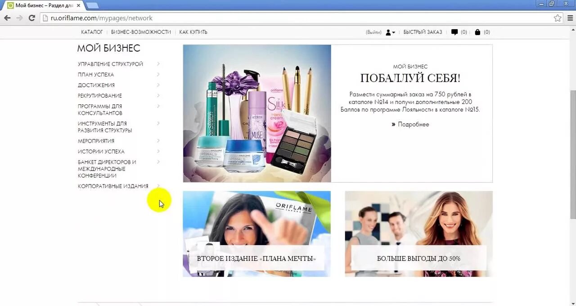
Task: Bookmark page with star icon
Action: tap(558, 18)
